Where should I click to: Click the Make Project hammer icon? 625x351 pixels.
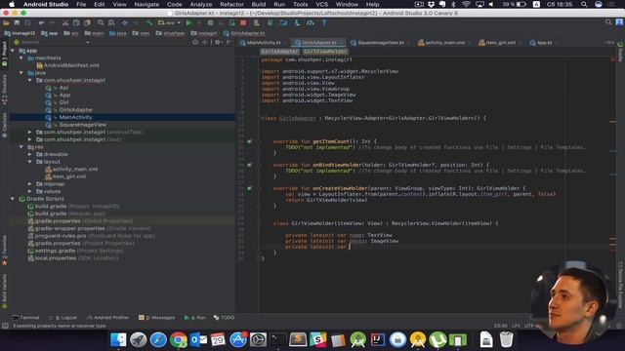pos(149,23)
